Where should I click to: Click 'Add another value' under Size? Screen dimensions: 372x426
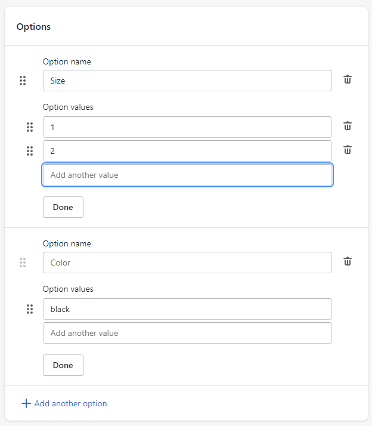coord(187,175)
